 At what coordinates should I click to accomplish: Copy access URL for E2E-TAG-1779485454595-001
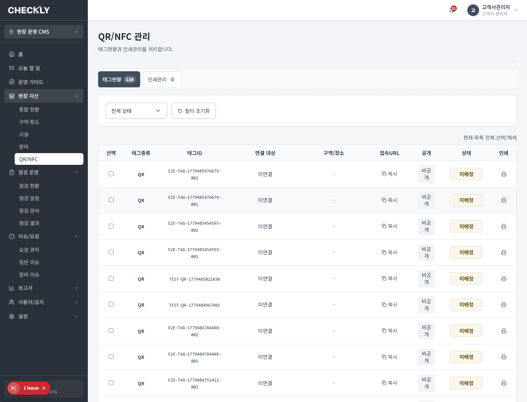point(389,253)
